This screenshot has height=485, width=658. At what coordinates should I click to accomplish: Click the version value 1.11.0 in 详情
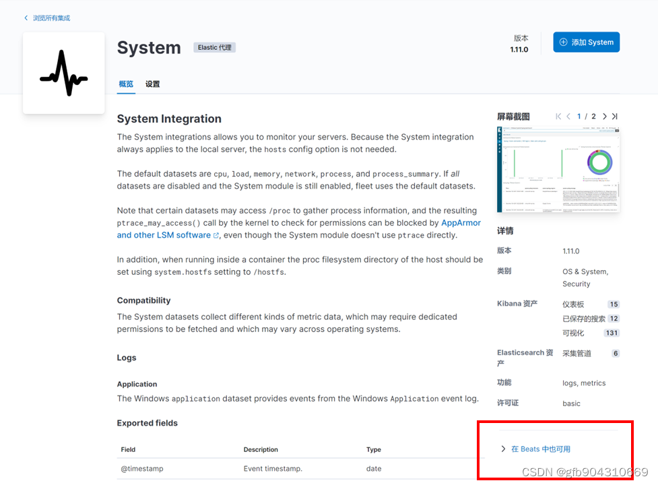(570, 251)
